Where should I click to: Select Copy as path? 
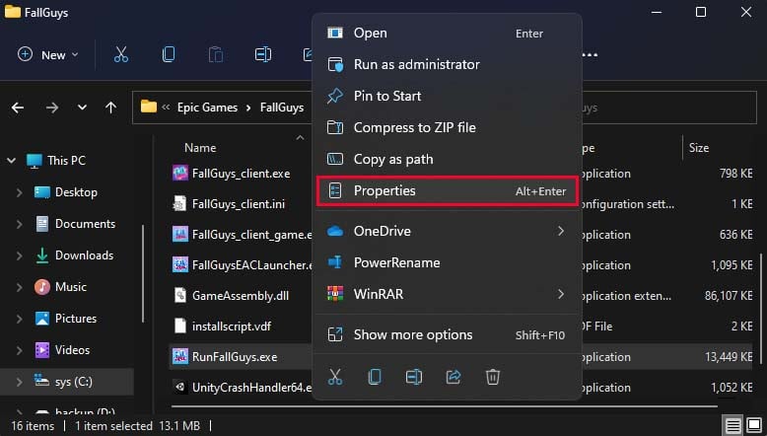click(447, 159)
